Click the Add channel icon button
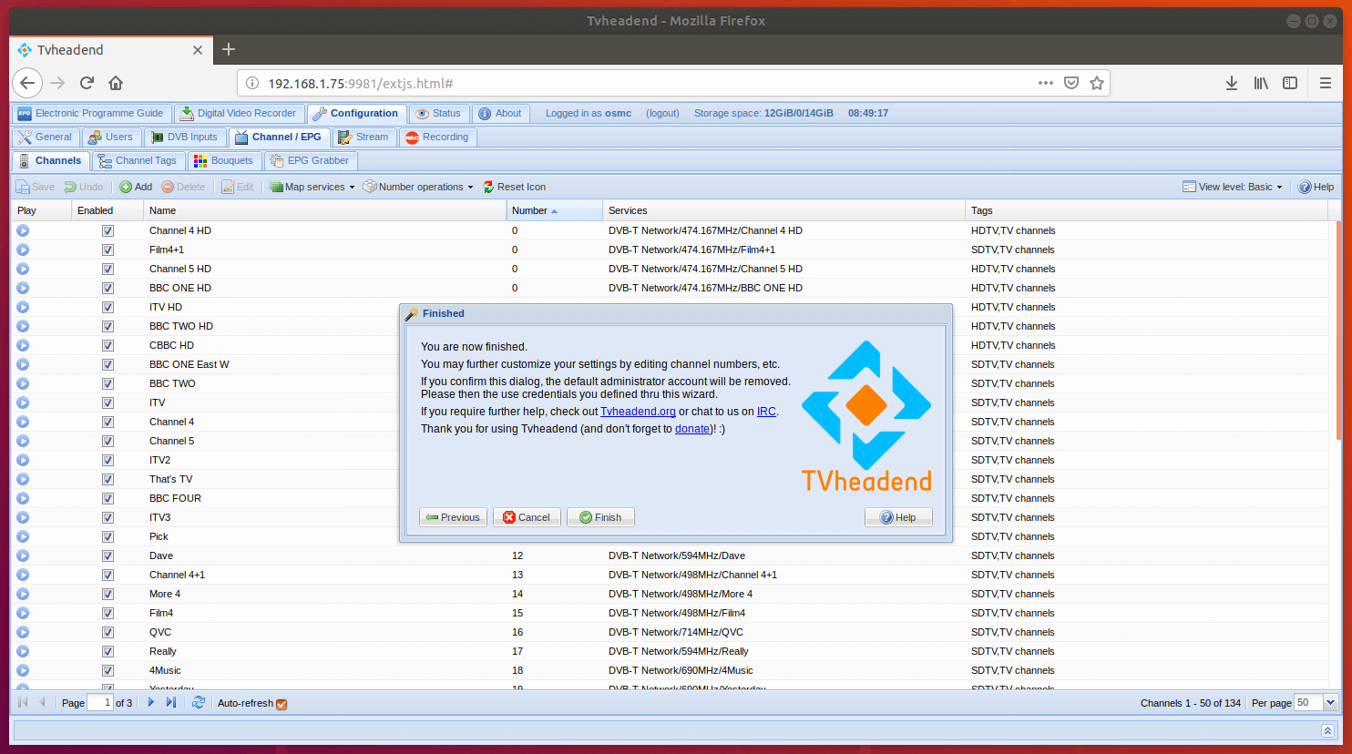The height and width of the screenshot is (754, 1352). [x=136, y=187]
